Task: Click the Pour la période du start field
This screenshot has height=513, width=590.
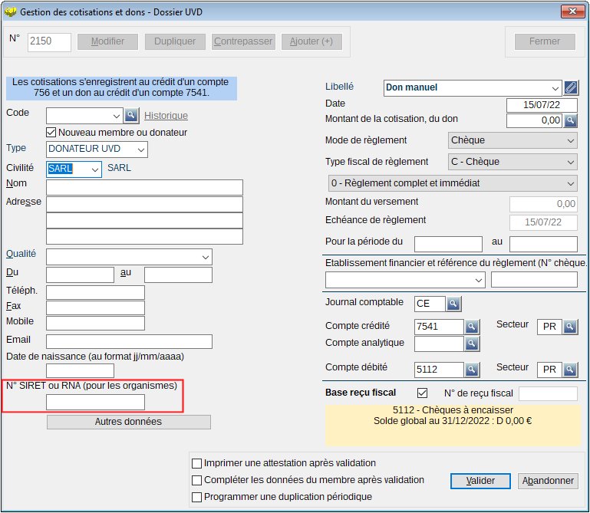Action: point(448,244)
